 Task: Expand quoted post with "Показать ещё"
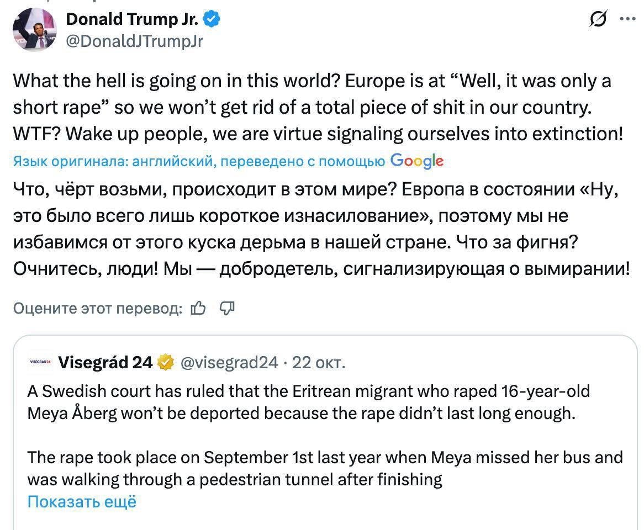[81, 501]
